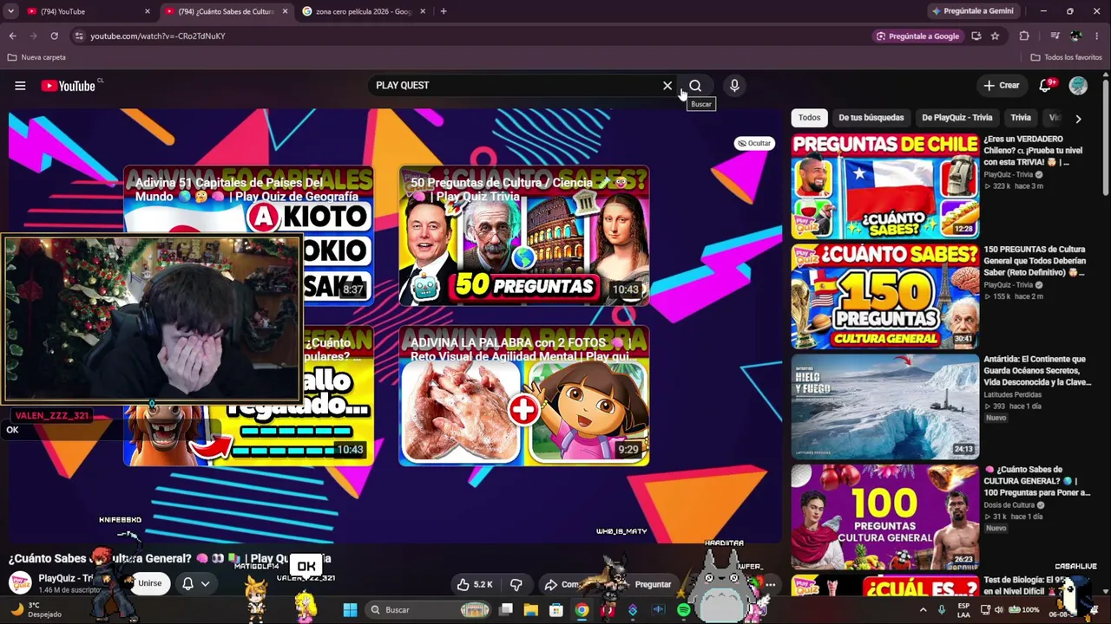This screenshot has width=1111, height=624.
Task: Open the ESP LAA language switcher
Action: click(x=963, y=609)
